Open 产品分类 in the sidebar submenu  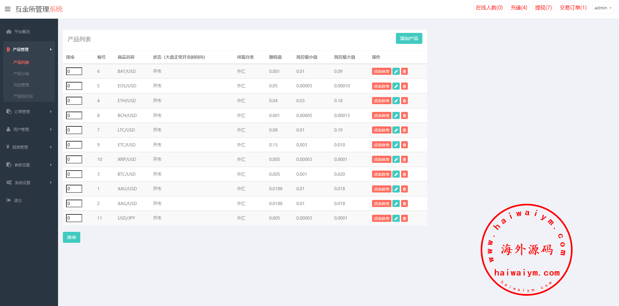[x=21, y=74]
